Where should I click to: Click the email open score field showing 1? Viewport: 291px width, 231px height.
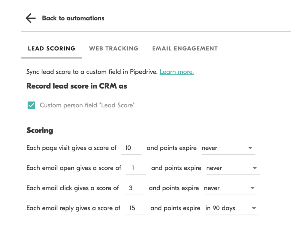pyautogui.click(x=136, y=168)
